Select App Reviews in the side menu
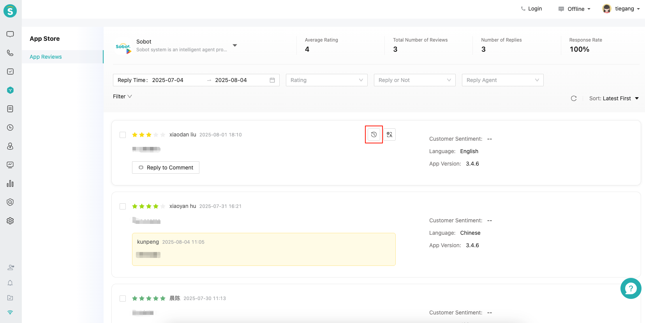 pyautogui.click(x=46, y=57)
